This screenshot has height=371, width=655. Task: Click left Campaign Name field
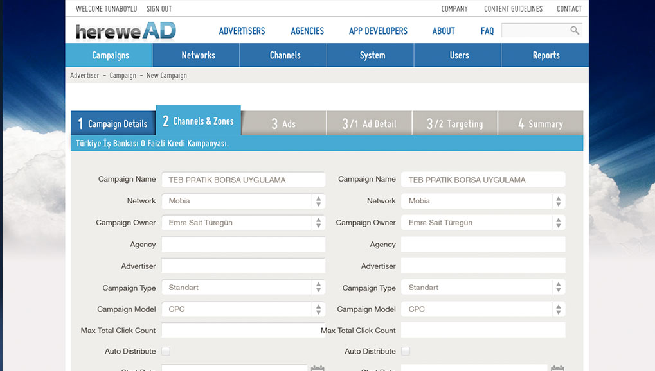pyautogui.click(x=244, y=180)
